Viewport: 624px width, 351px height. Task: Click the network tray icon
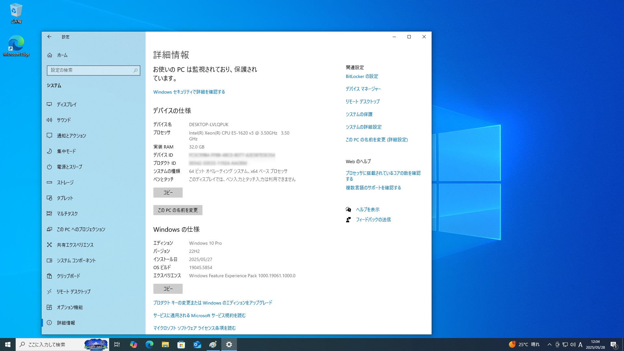coord(565,344)
